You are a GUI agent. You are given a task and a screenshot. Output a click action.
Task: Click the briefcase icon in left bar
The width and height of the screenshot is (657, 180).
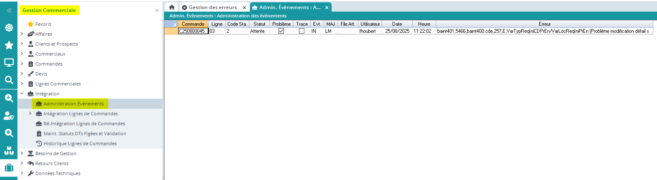coord(9,168)
